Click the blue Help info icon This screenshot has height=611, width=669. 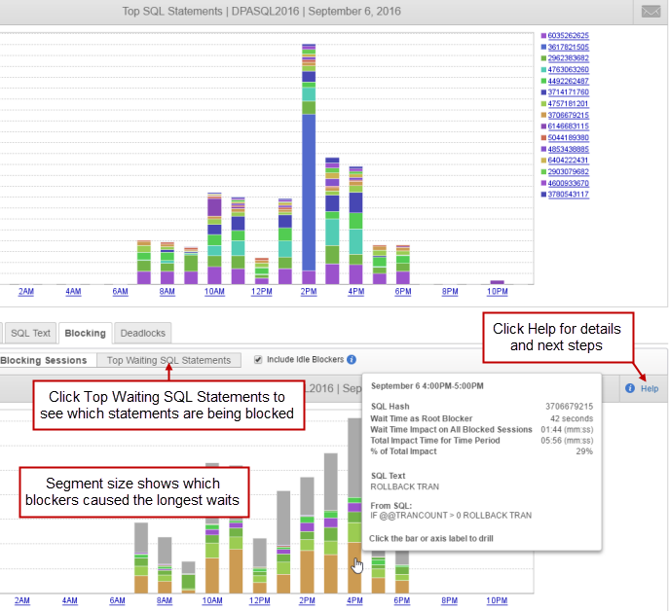pyautogui.click(x=630, y=388)
